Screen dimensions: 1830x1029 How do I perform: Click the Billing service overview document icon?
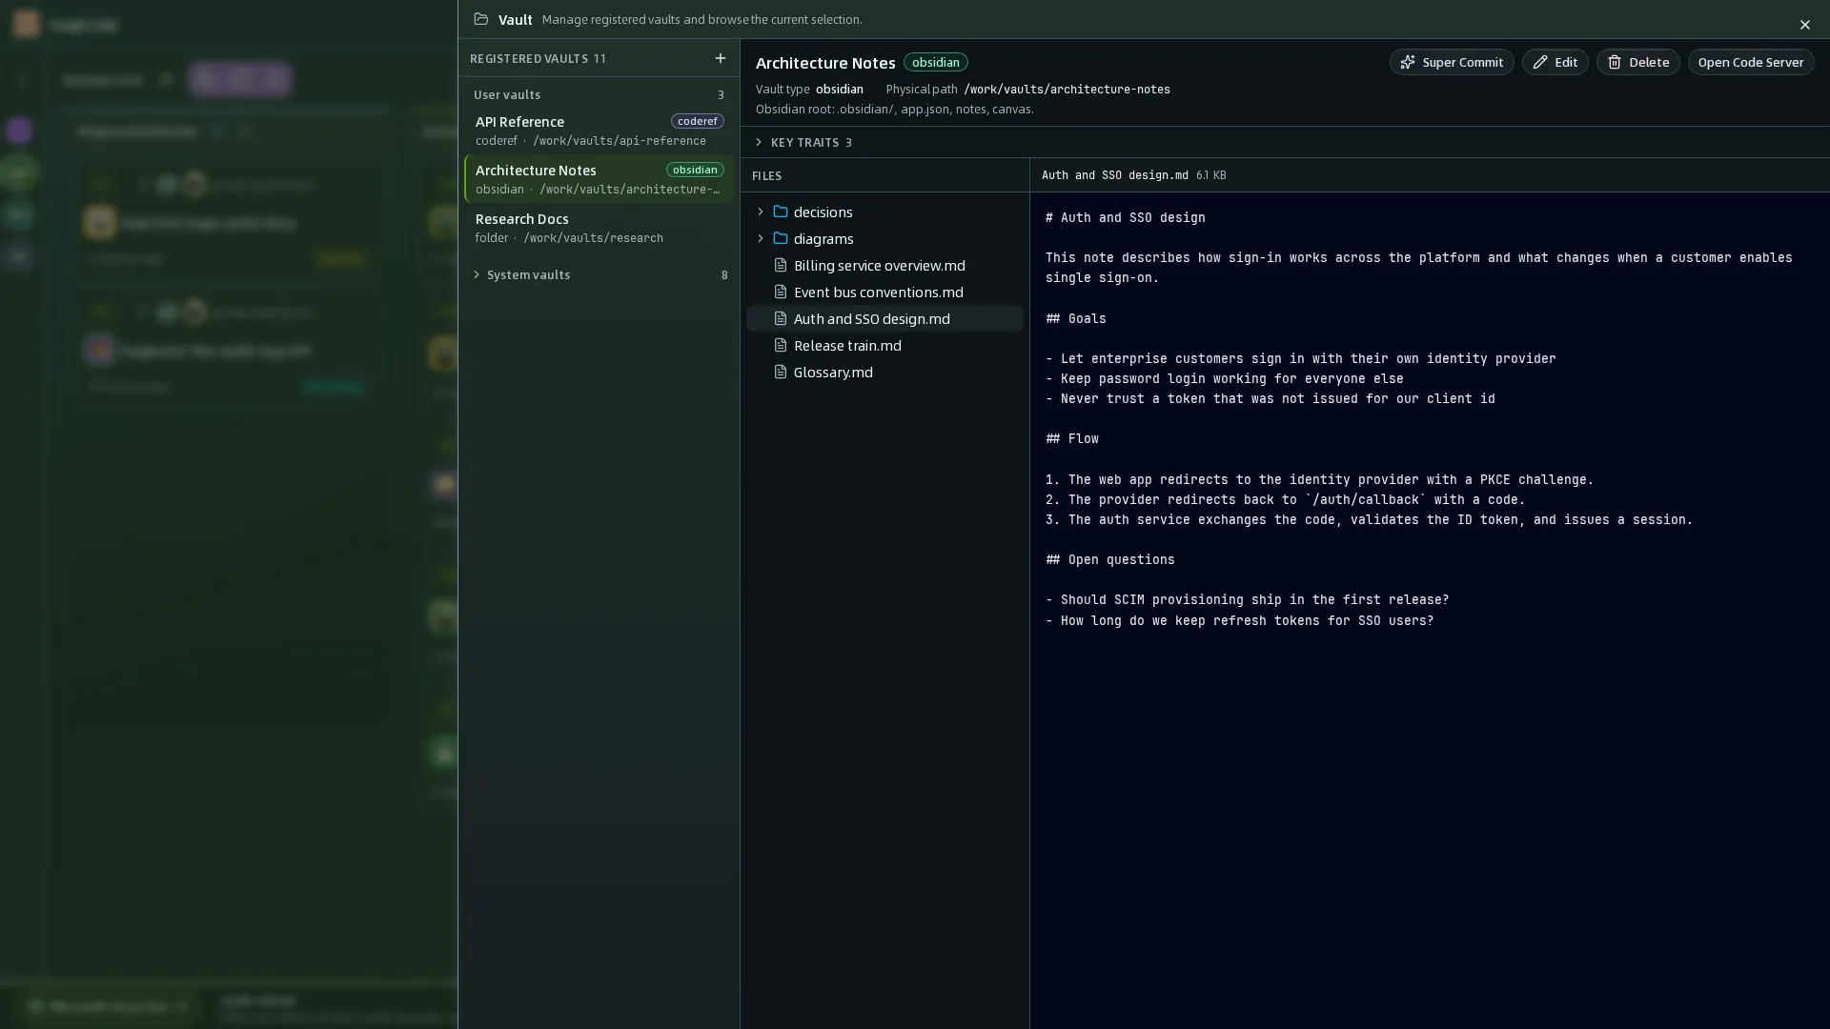(780, 265)
